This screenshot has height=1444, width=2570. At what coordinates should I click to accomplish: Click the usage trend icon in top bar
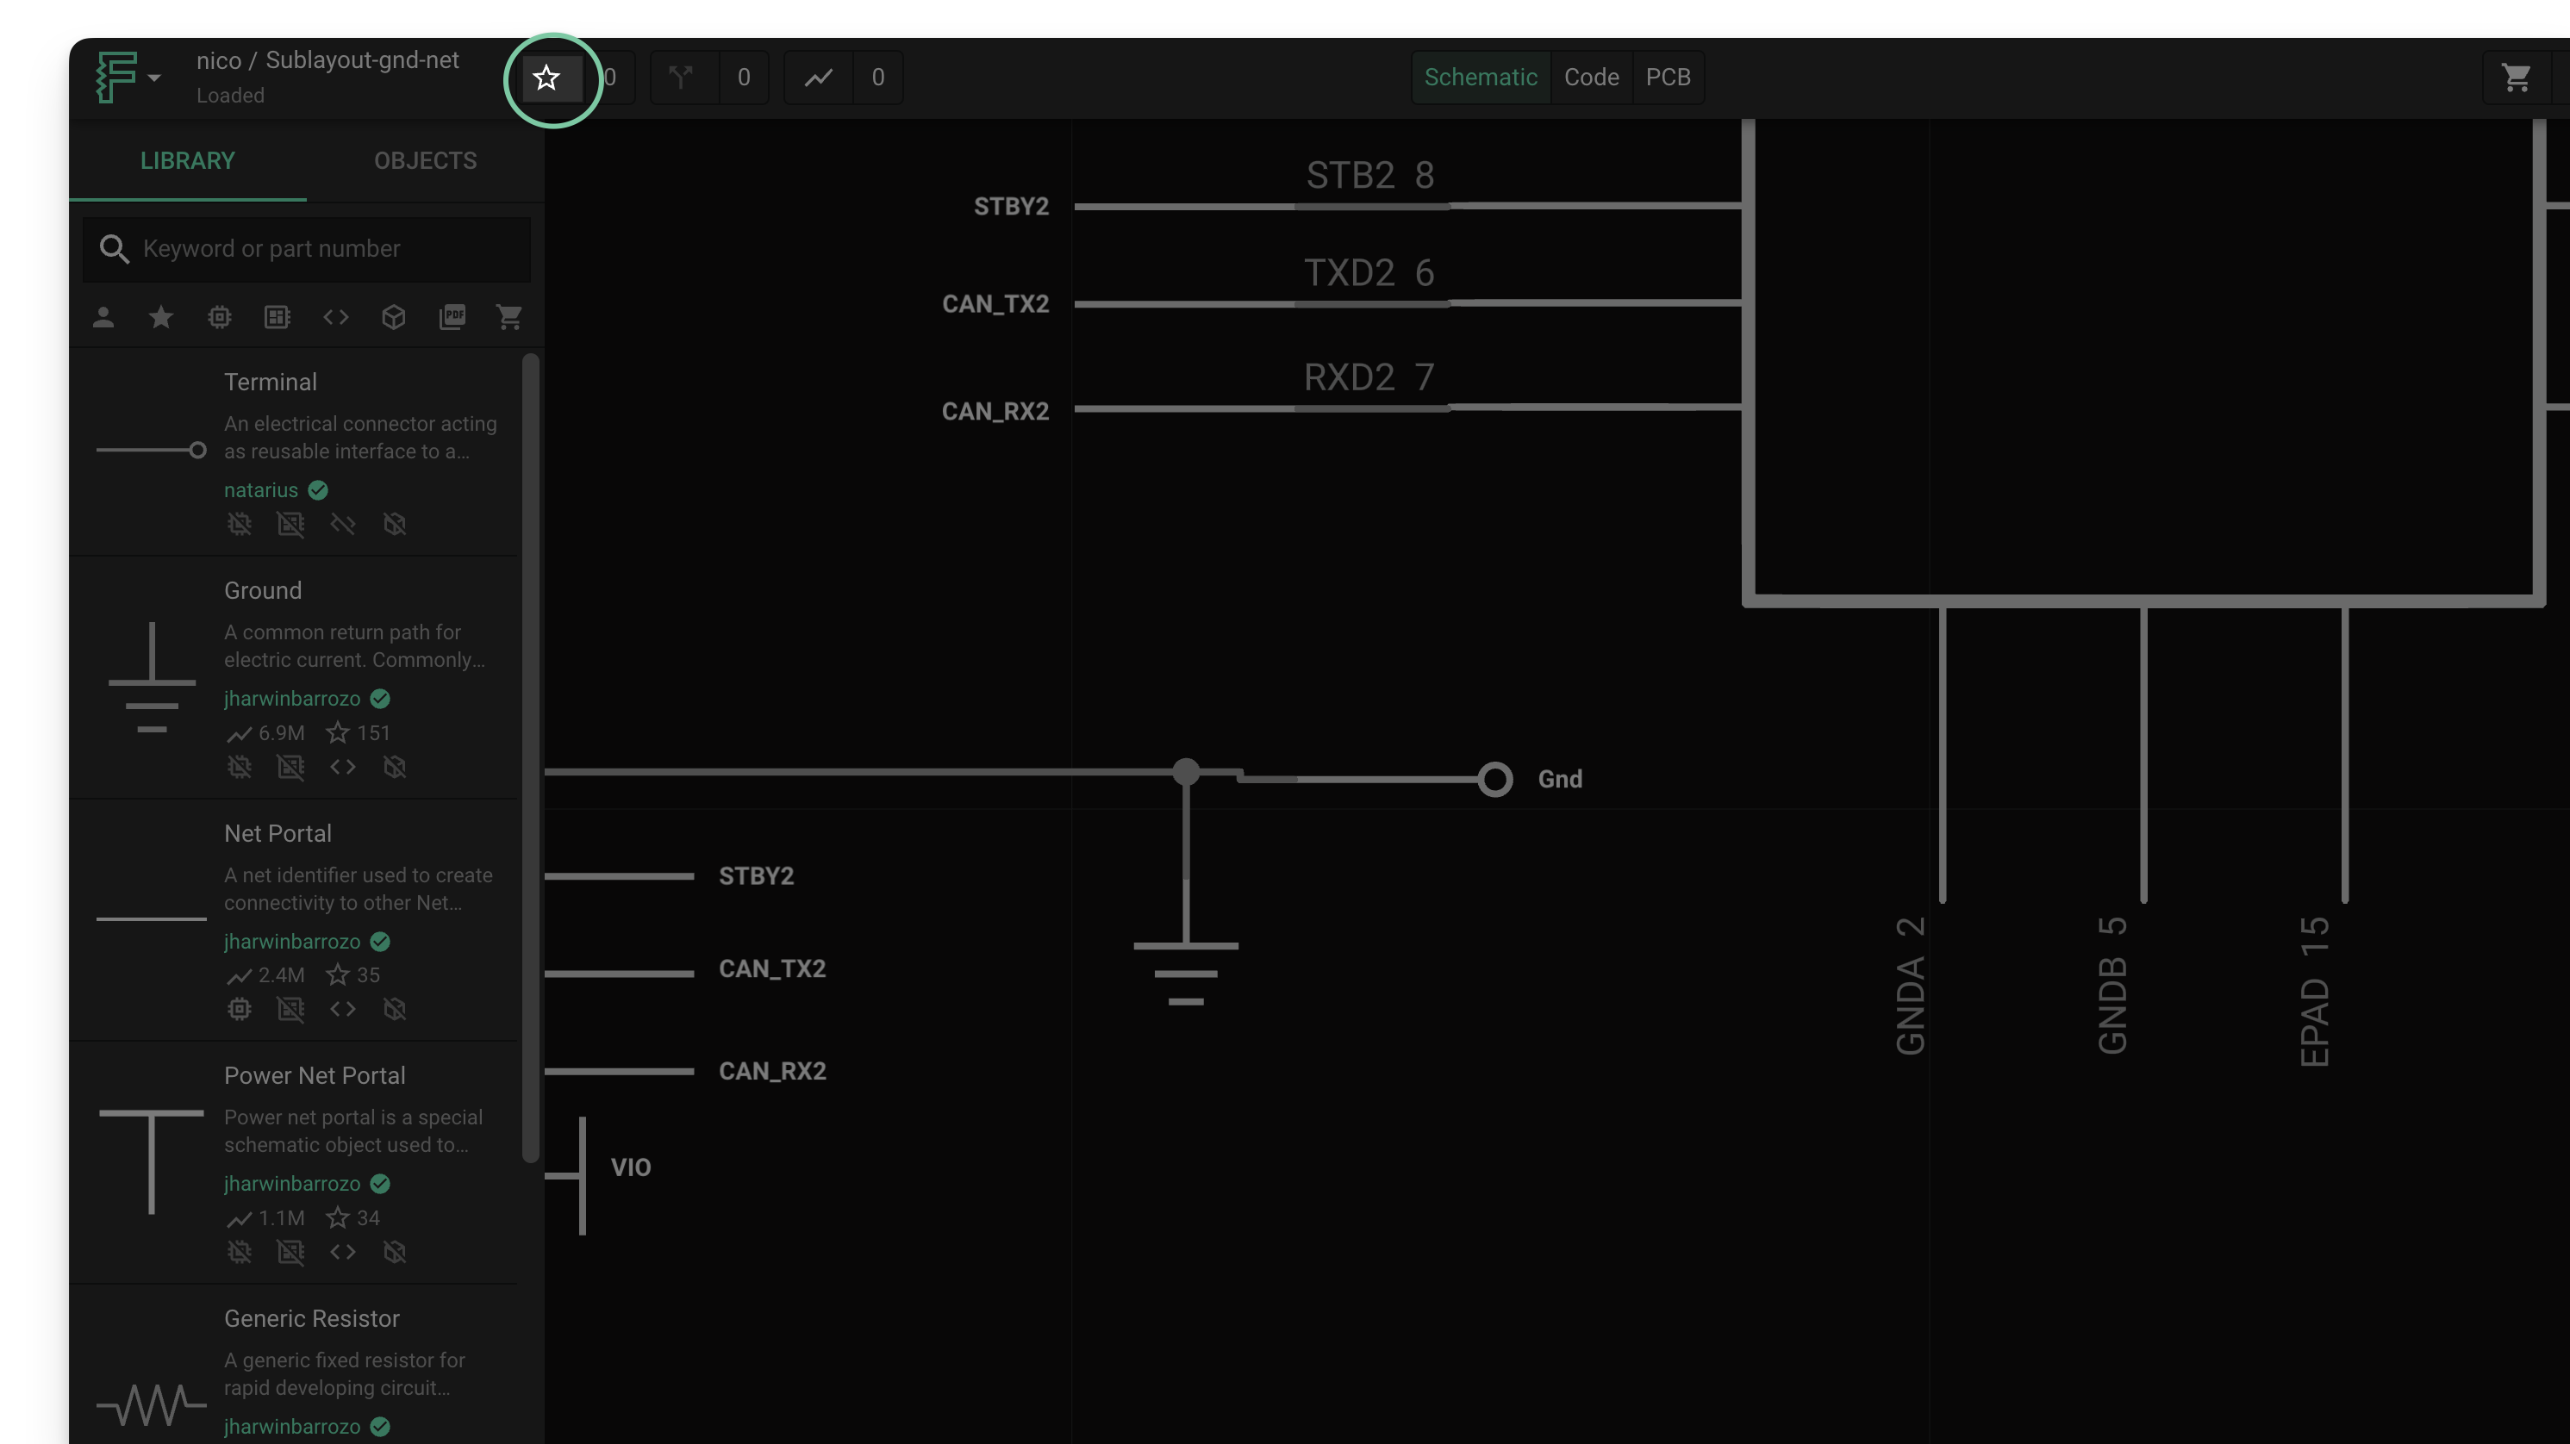818,78
